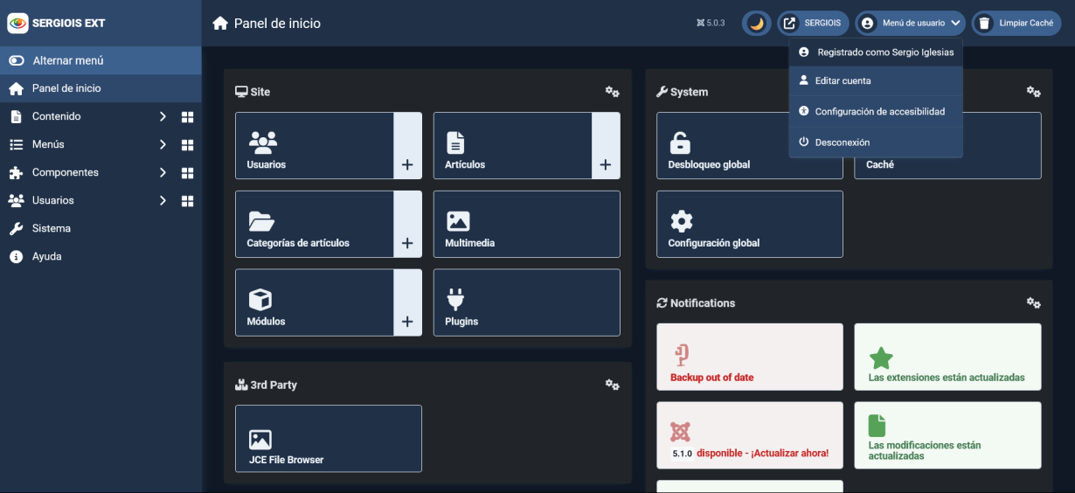Viewport: 1075px width, 493px height.
Task: Open Contenido dashboard grid icon
Action: (x=187, y=116)
